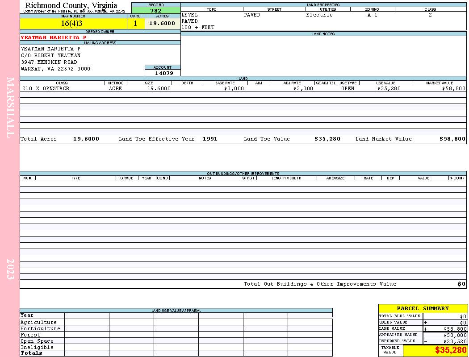Click the 3947 MENOKIN ROAD line
469x357 pixels.
pos(49,62)
